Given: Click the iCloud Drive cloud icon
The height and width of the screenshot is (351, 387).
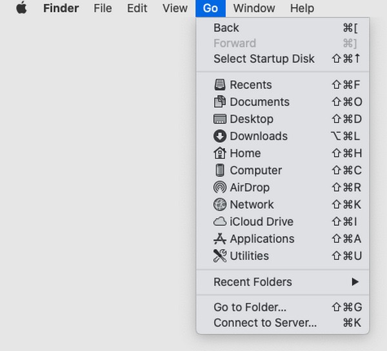Looking at the screenshot, I should (220, 221).
